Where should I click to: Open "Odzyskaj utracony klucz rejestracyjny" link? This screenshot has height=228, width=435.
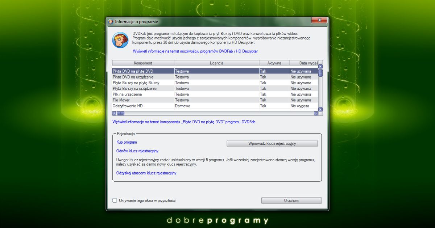146,173
